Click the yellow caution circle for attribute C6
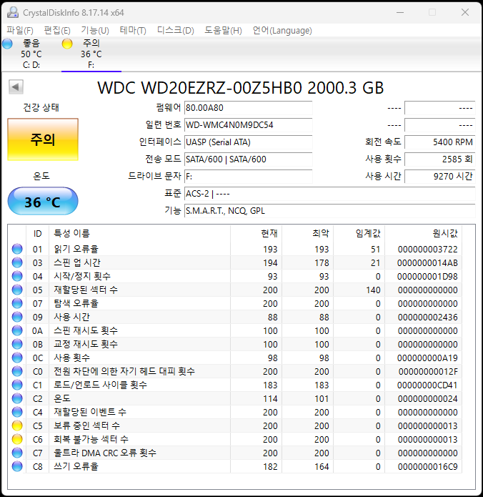 17,439
